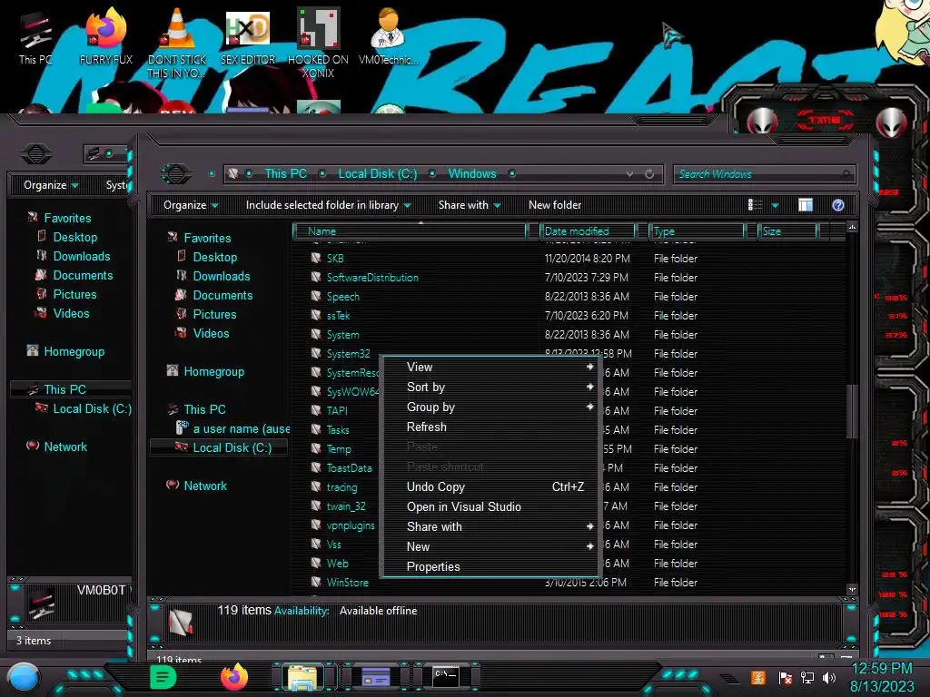Click This PC in the address breadcrumb

285,173
